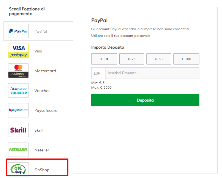The image size is (222, 178).
Task: Click the OnShop payment option label
Action: pos(42,170)
